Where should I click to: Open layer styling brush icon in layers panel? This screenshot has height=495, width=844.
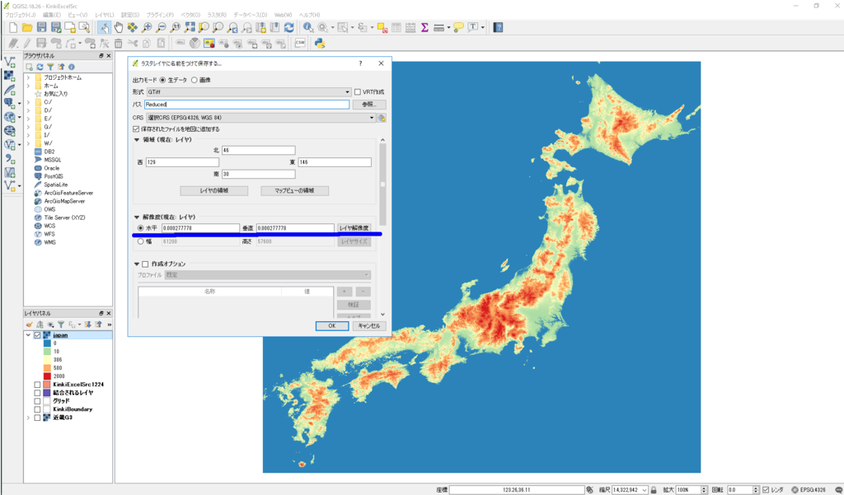point(30,325)
